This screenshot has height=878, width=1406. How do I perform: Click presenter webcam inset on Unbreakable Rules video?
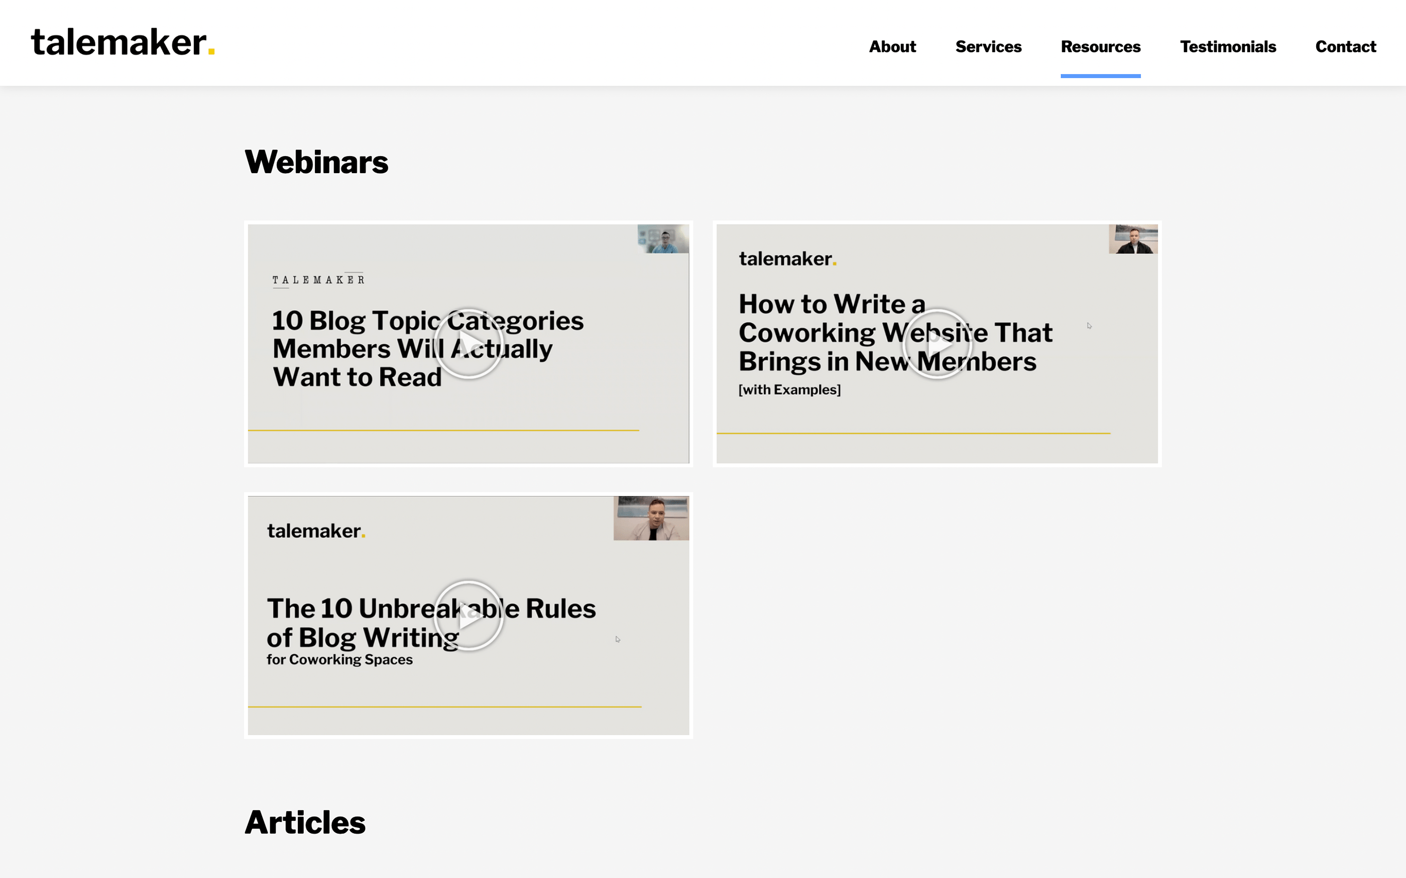[651, 519]
